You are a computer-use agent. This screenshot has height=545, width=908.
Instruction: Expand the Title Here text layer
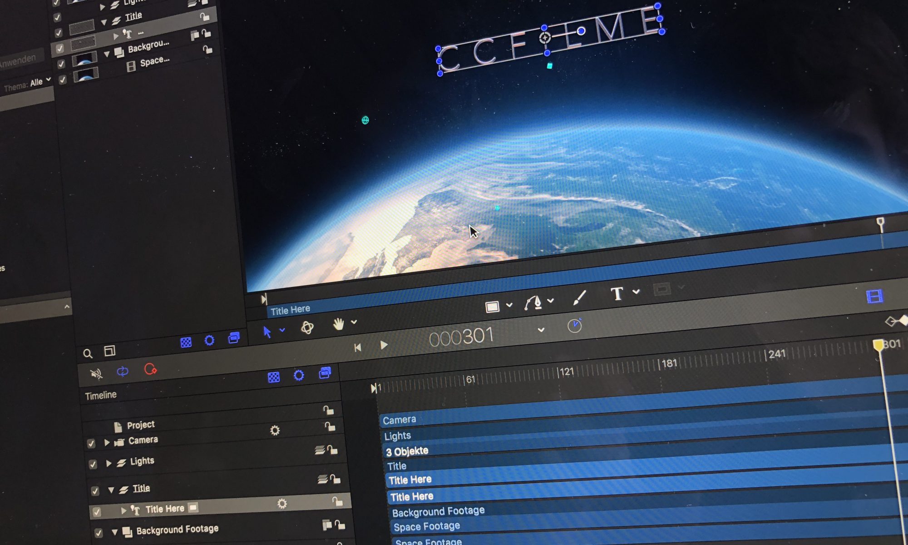[x=123, y=510]
